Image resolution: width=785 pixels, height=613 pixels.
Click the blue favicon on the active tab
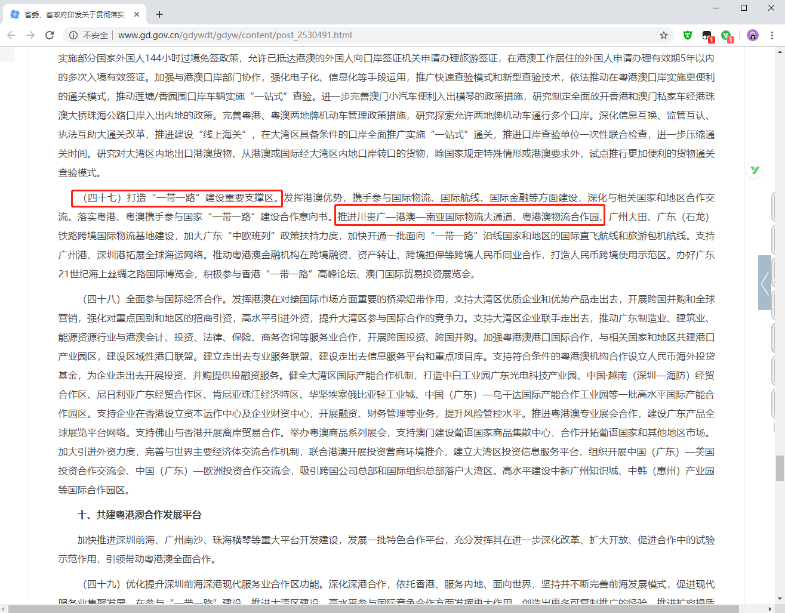[x=14, y=14]
